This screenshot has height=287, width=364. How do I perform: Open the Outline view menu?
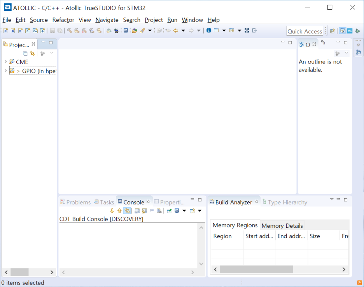pyautogui.click(x=346, y=53)
